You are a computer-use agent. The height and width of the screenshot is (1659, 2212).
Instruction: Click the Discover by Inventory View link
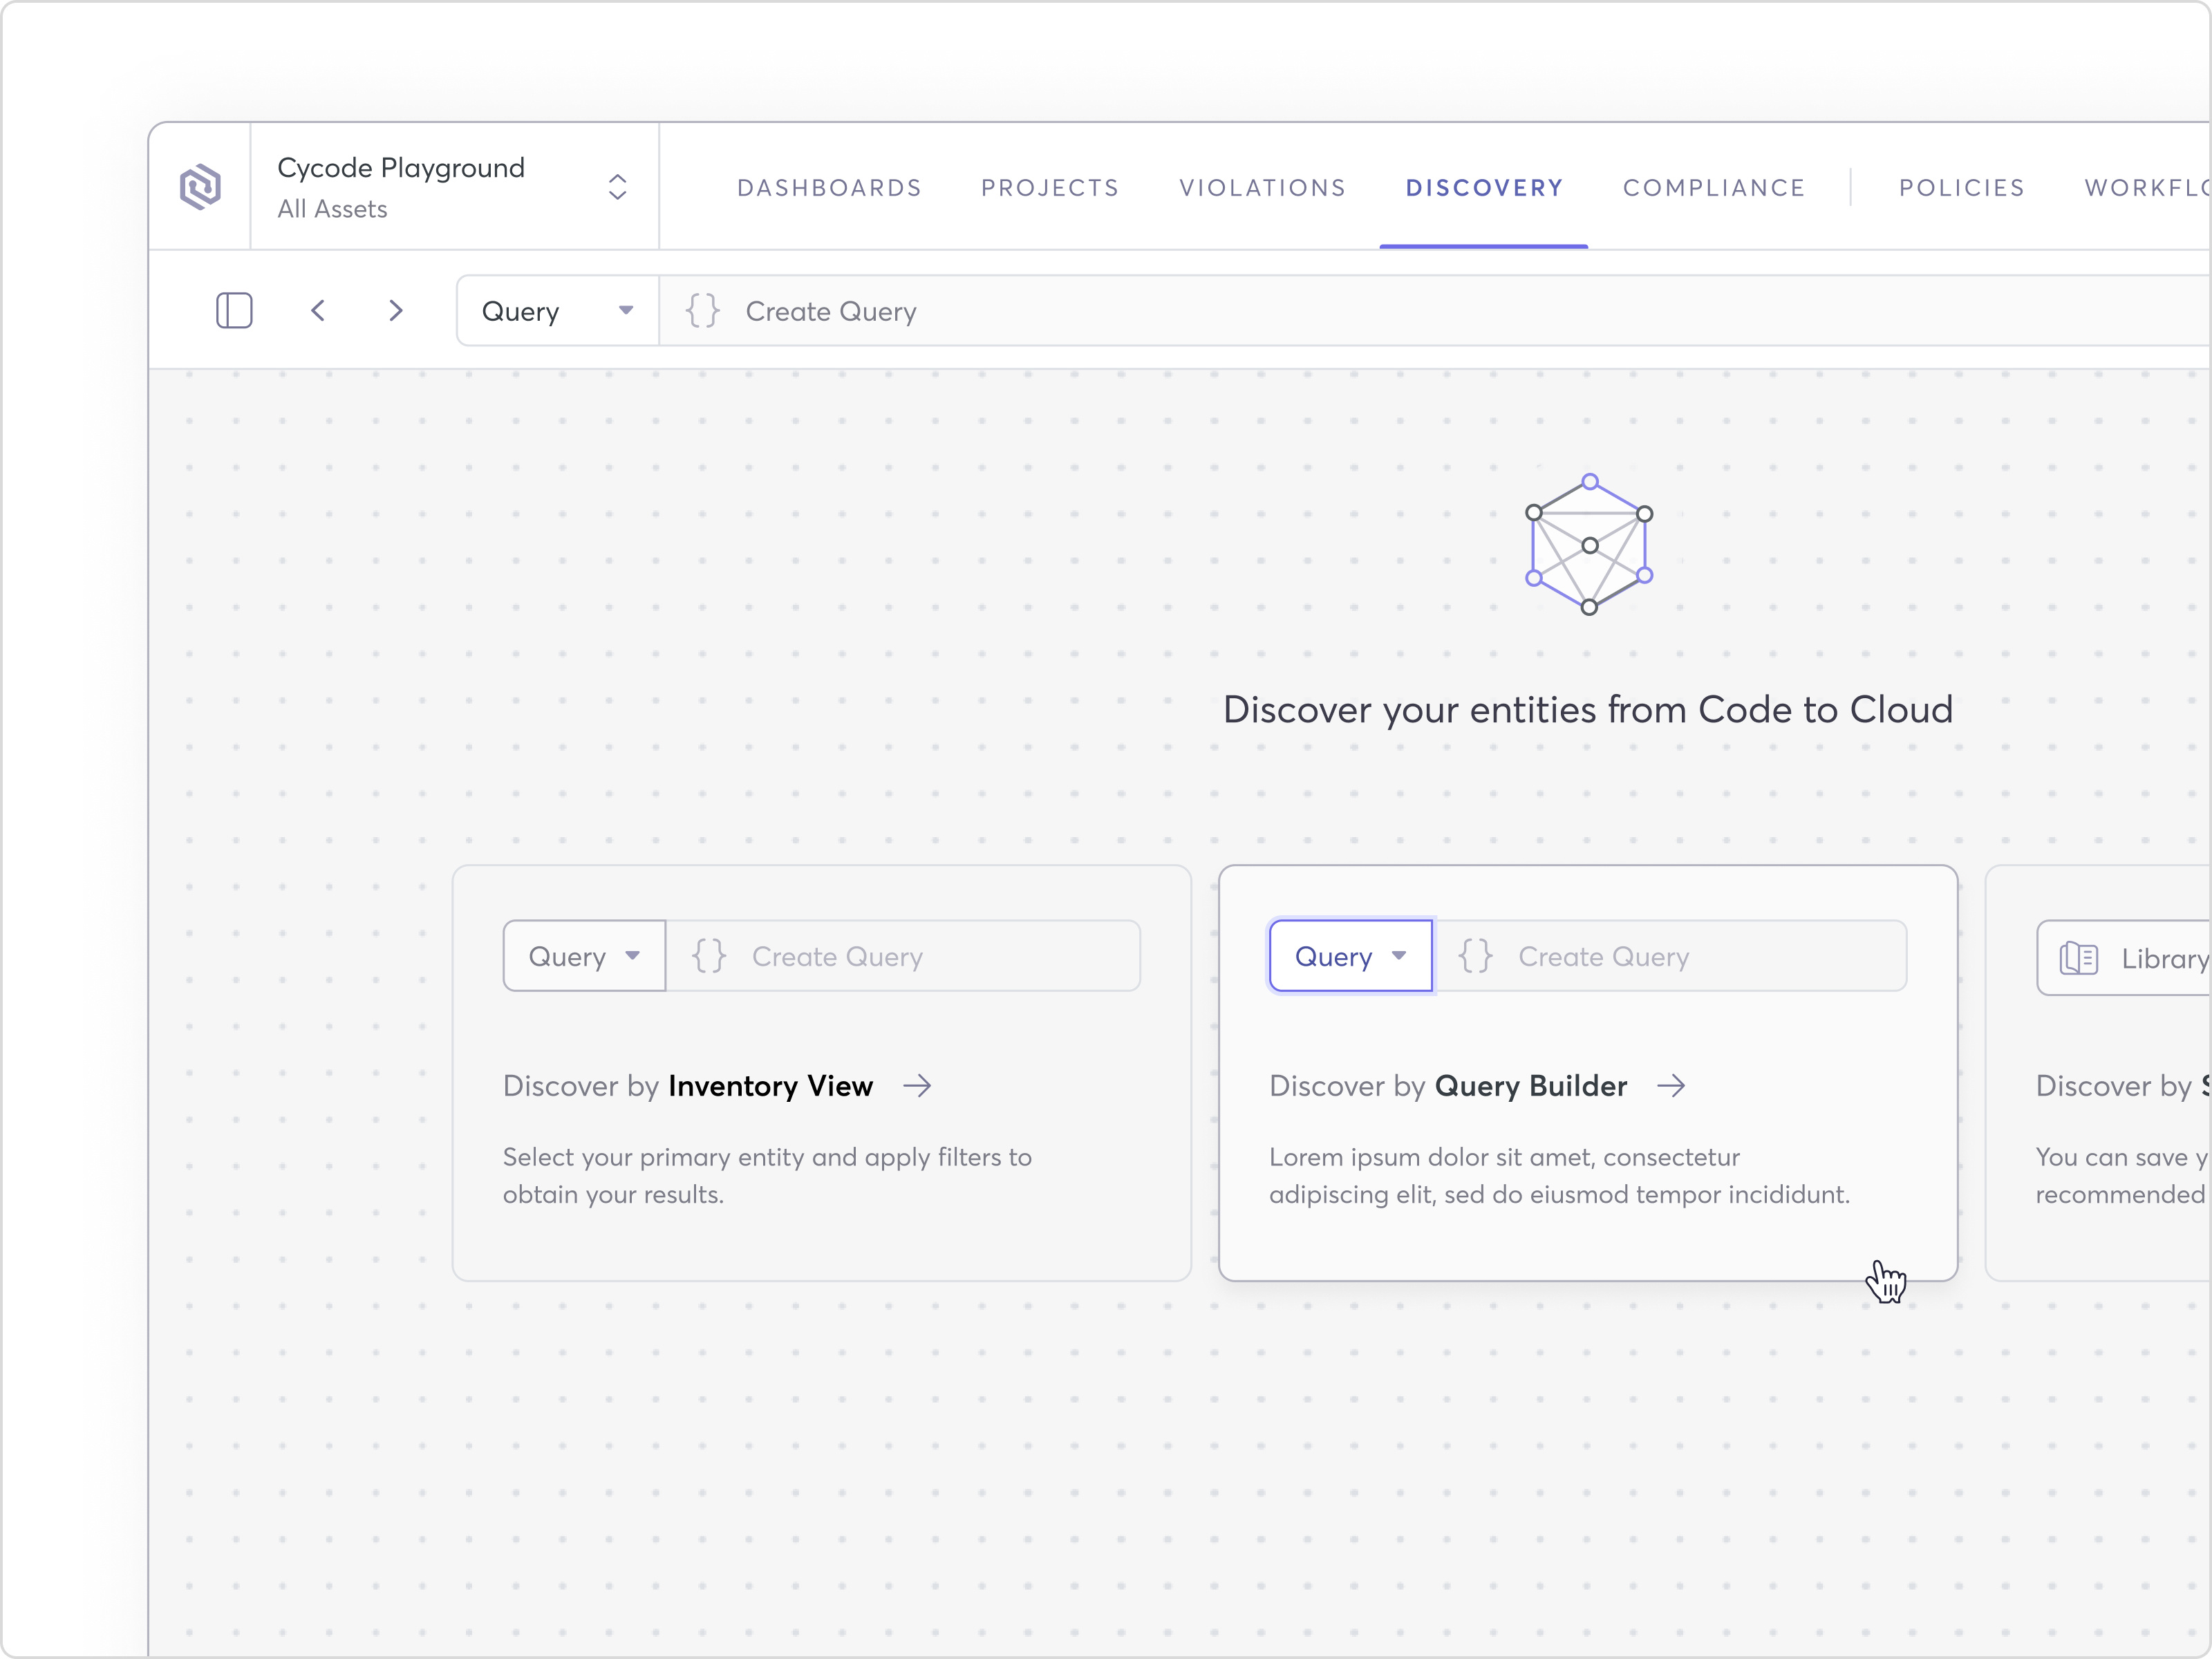tap(688, 1086)
